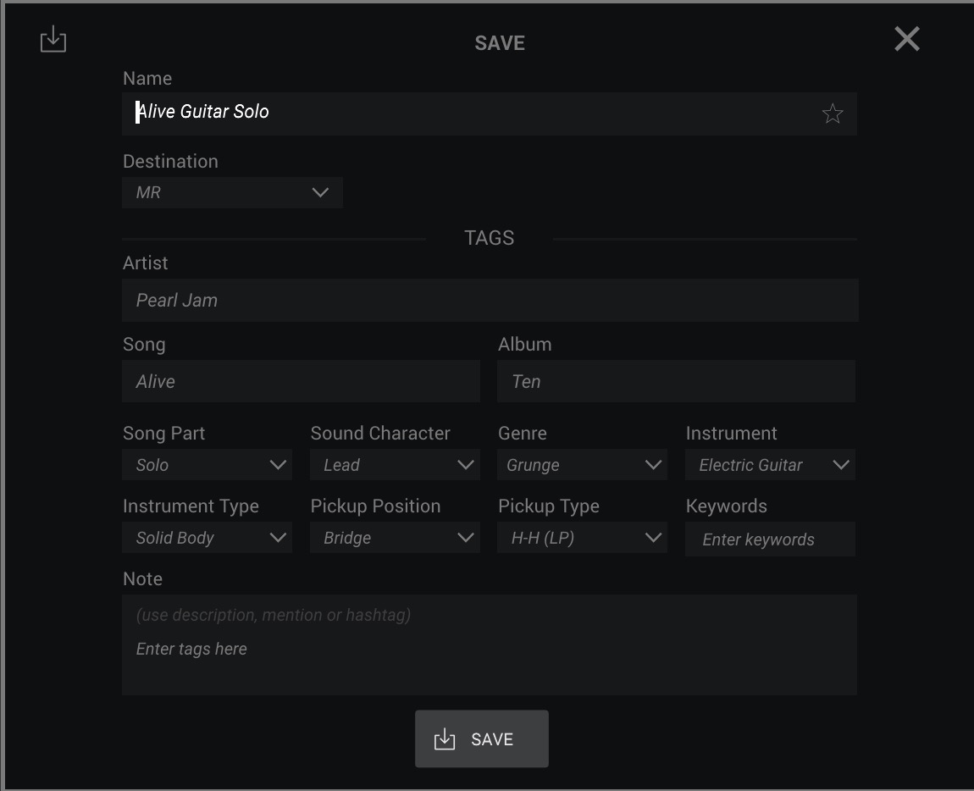974x791 pixels.
Task: Open the Destination dropdown showing MR
Action: pyautogui.click(x=232, y=192)
